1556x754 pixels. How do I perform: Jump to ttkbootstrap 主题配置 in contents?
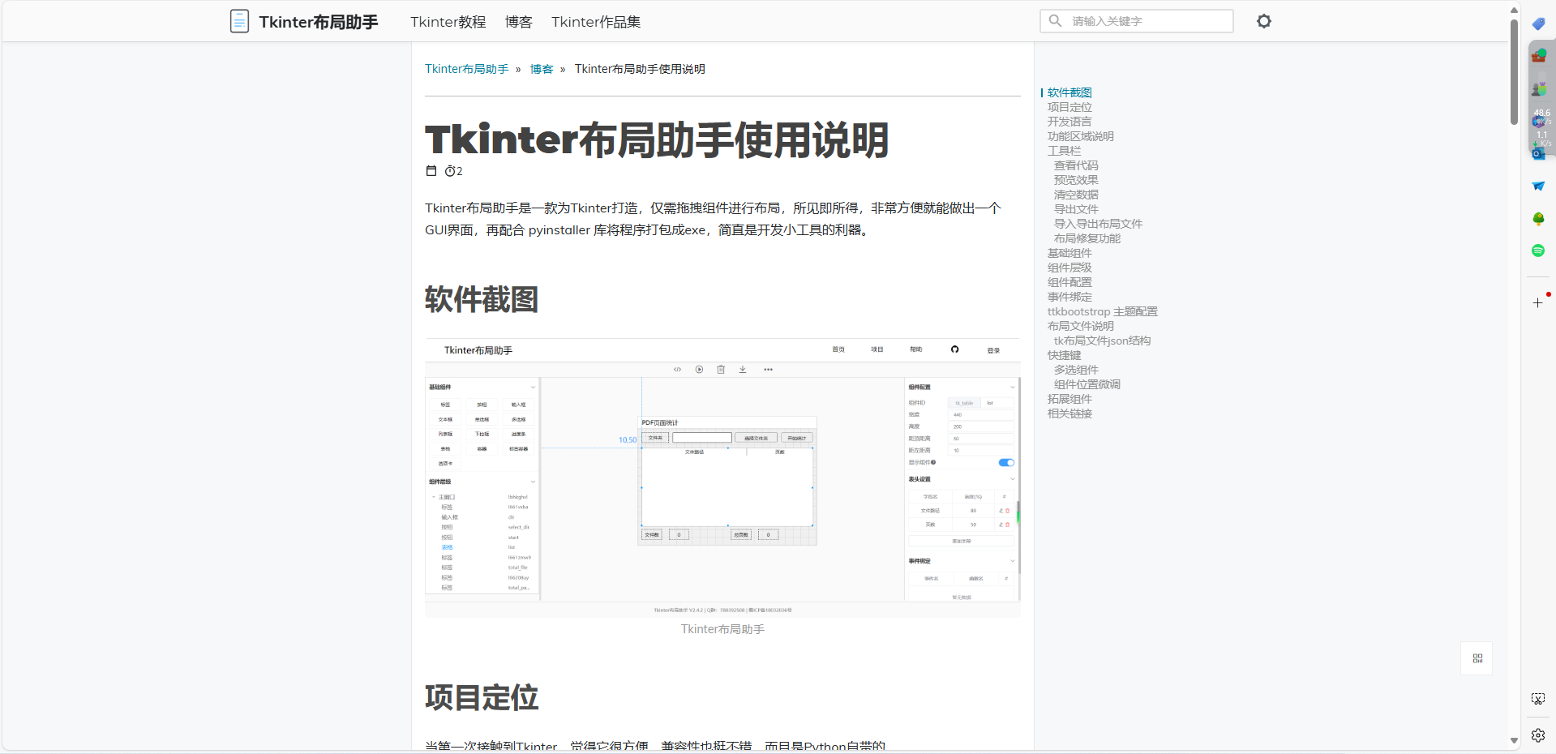pos(1103,311)
